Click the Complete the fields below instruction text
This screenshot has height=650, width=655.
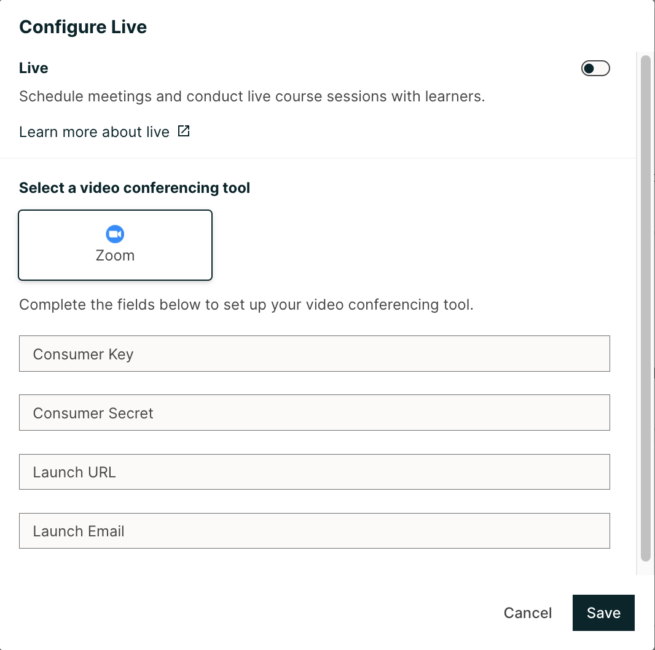tap(246, 305)
